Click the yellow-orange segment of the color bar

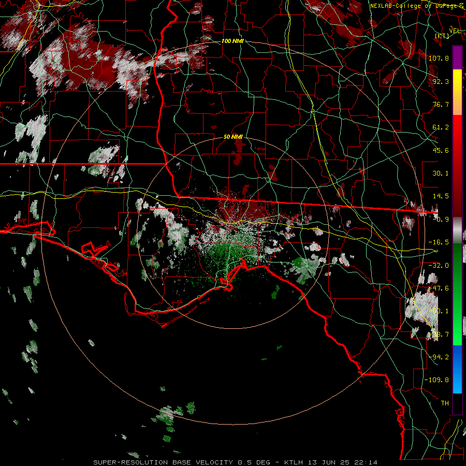457,92
